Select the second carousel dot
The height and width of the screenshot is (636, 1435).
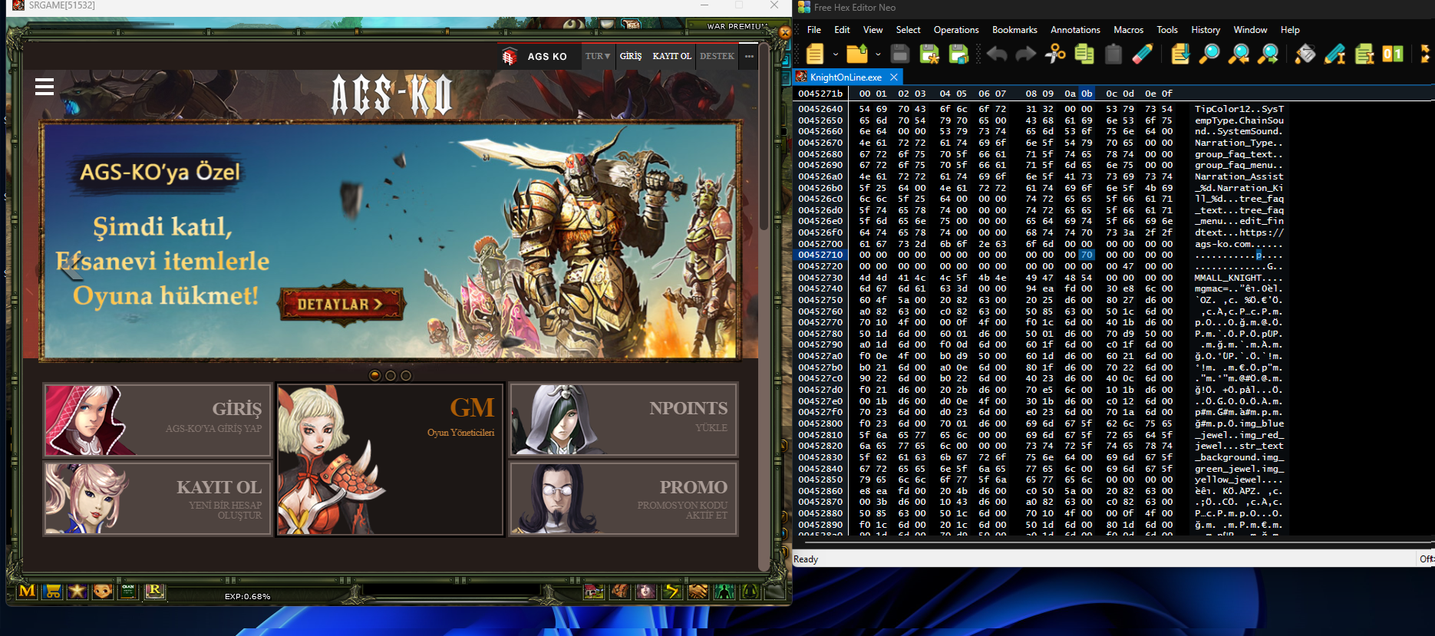[391, 375]
